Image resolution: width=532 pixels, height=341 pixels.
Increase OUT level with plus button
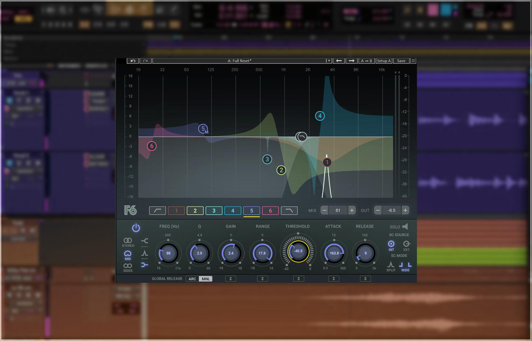click(x=405, y=210)
